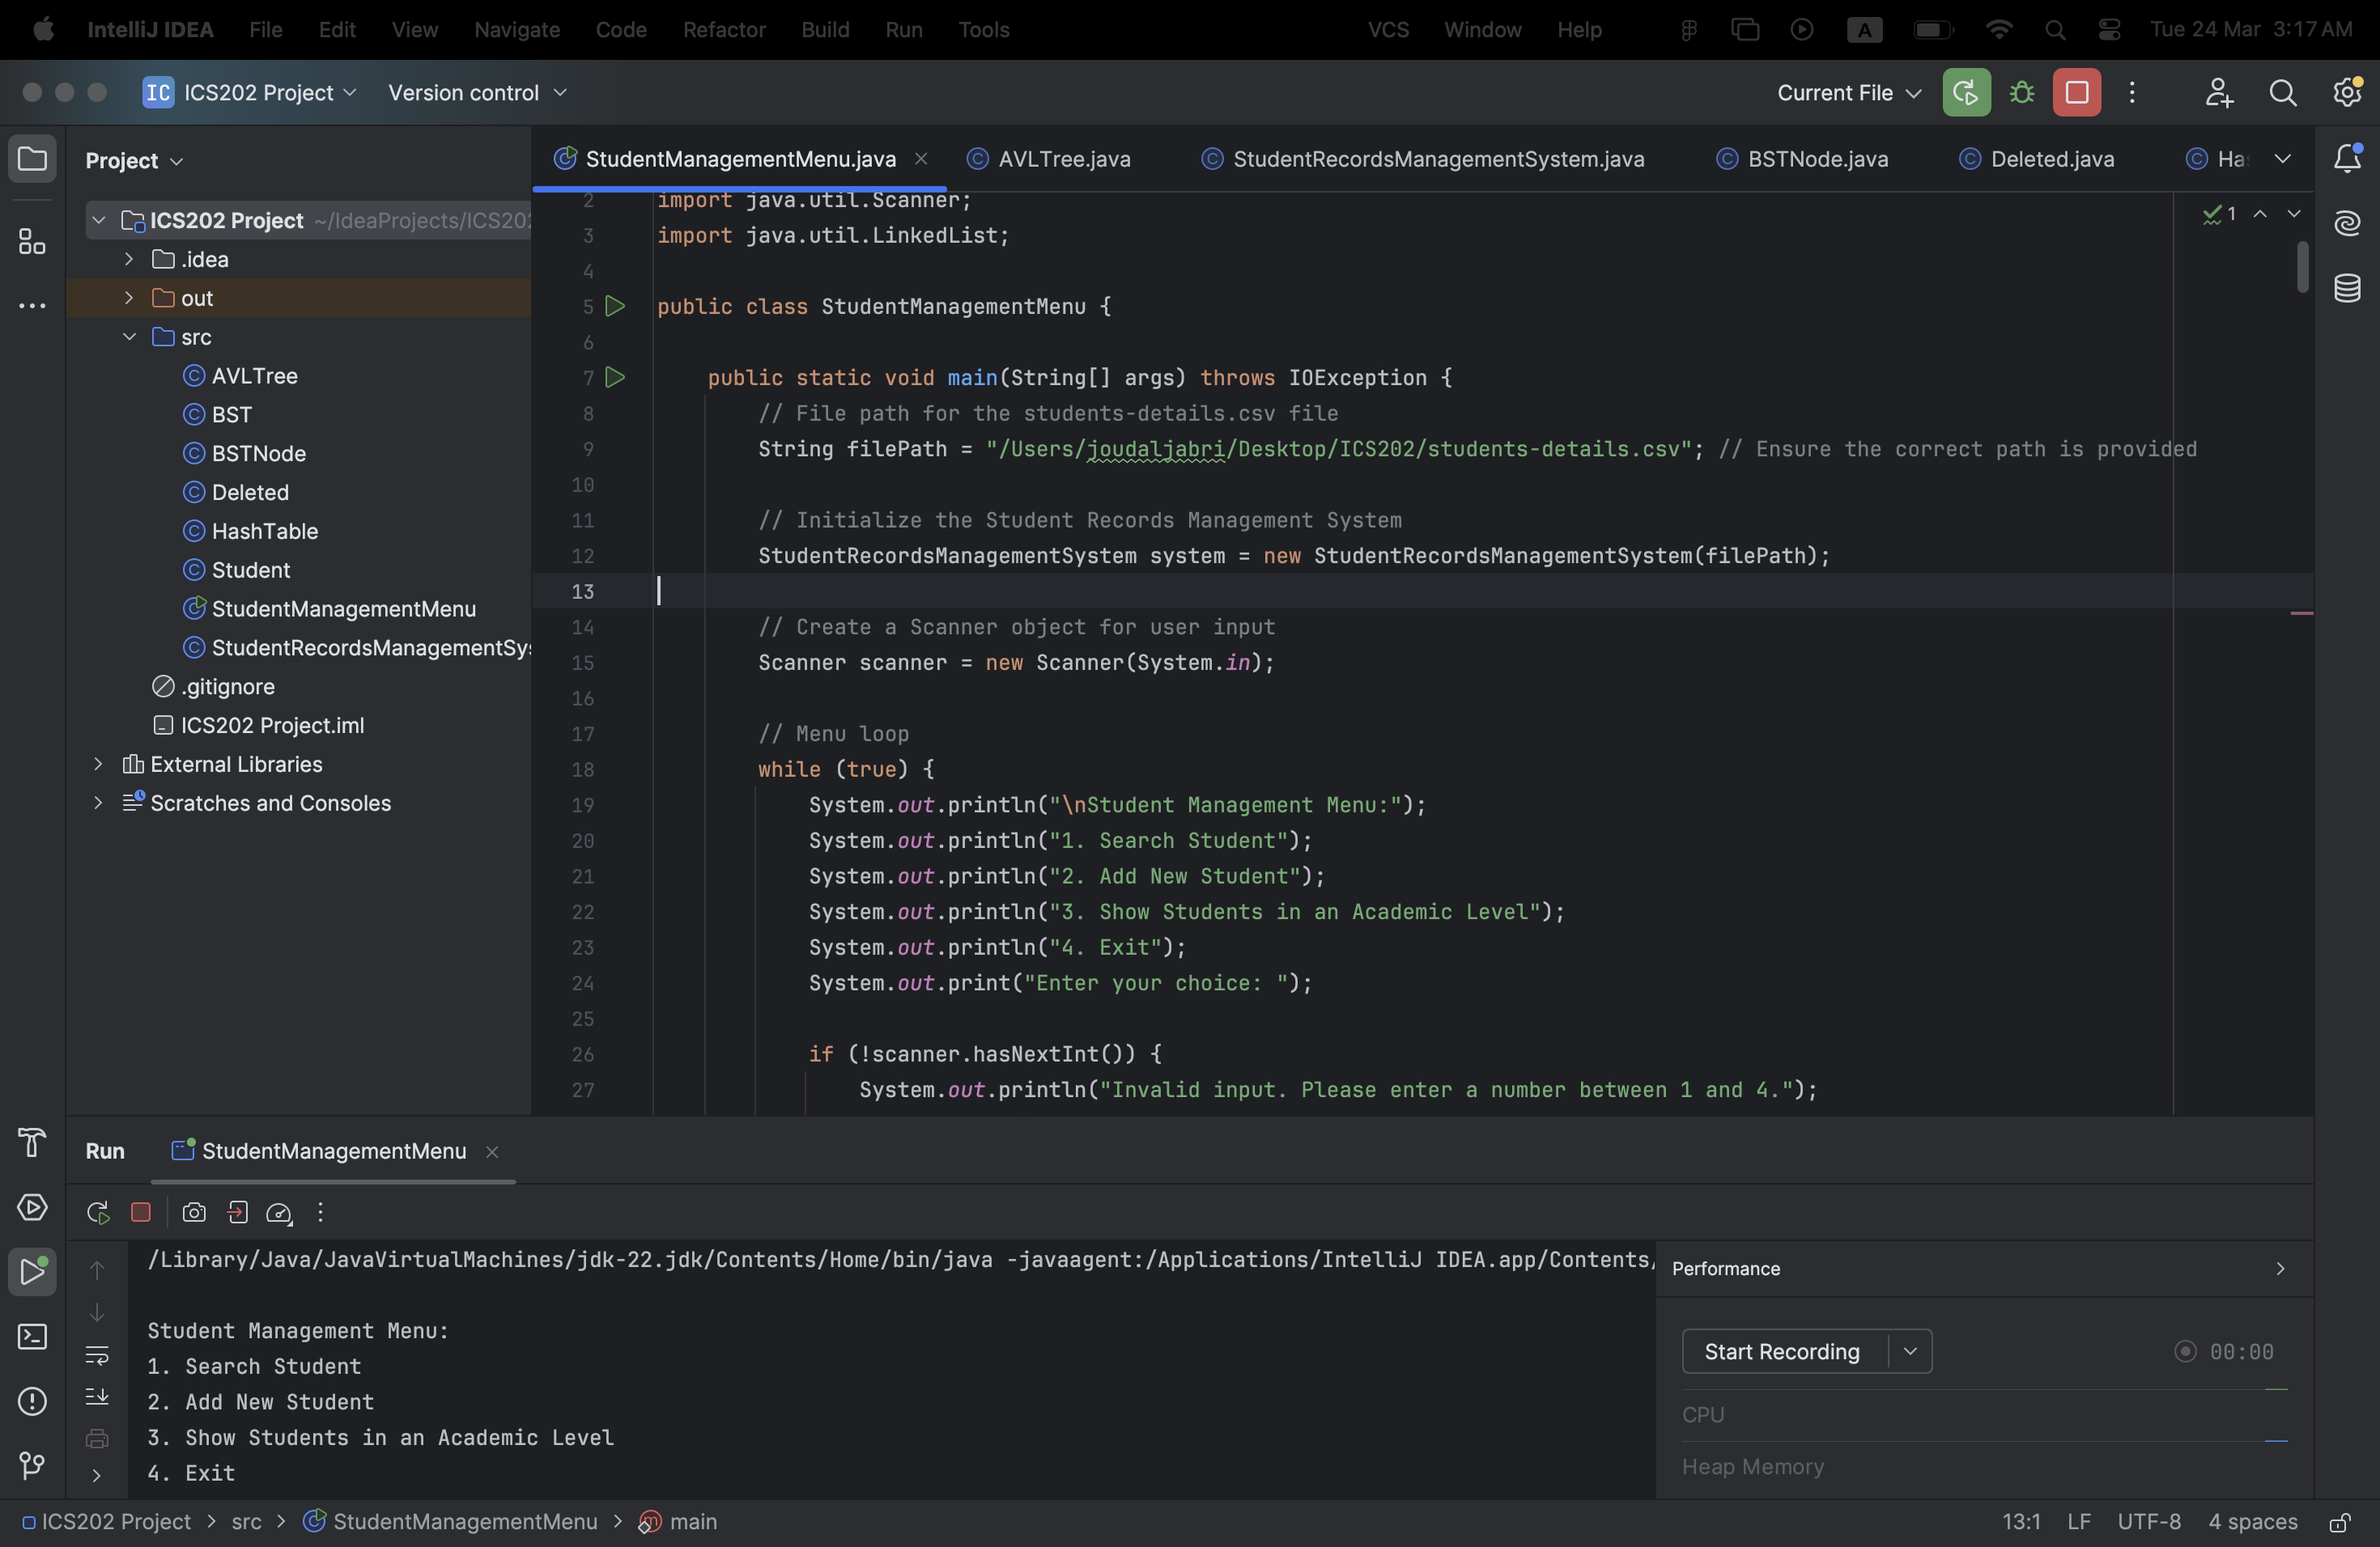The width and height of the screenshot is (2380, 1547).
Task: Toggle Project tool window folder icon
Action: (32, 158)
